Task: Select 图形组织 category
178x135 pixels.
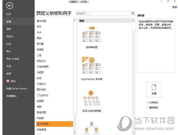Action: 41,90
